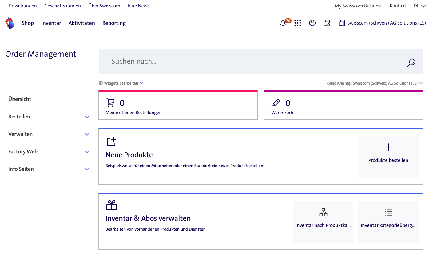
Task: Open the Aktivitäten menu
Action: [82, 23]
